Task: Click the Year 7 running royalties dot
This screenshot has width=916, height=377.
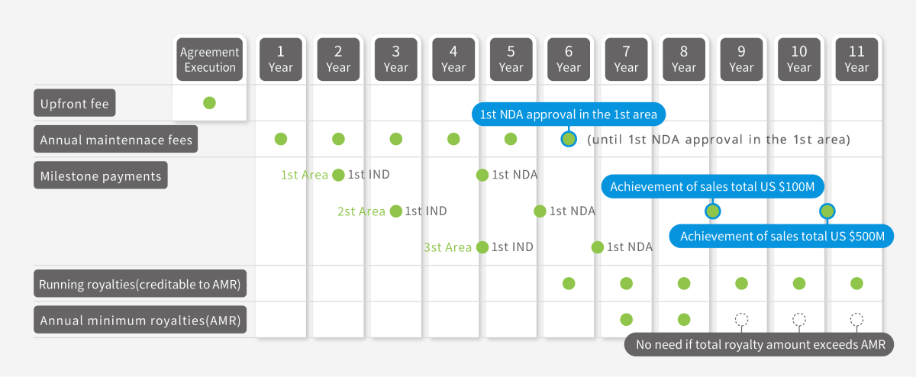Action: click(x=626, y=284)
